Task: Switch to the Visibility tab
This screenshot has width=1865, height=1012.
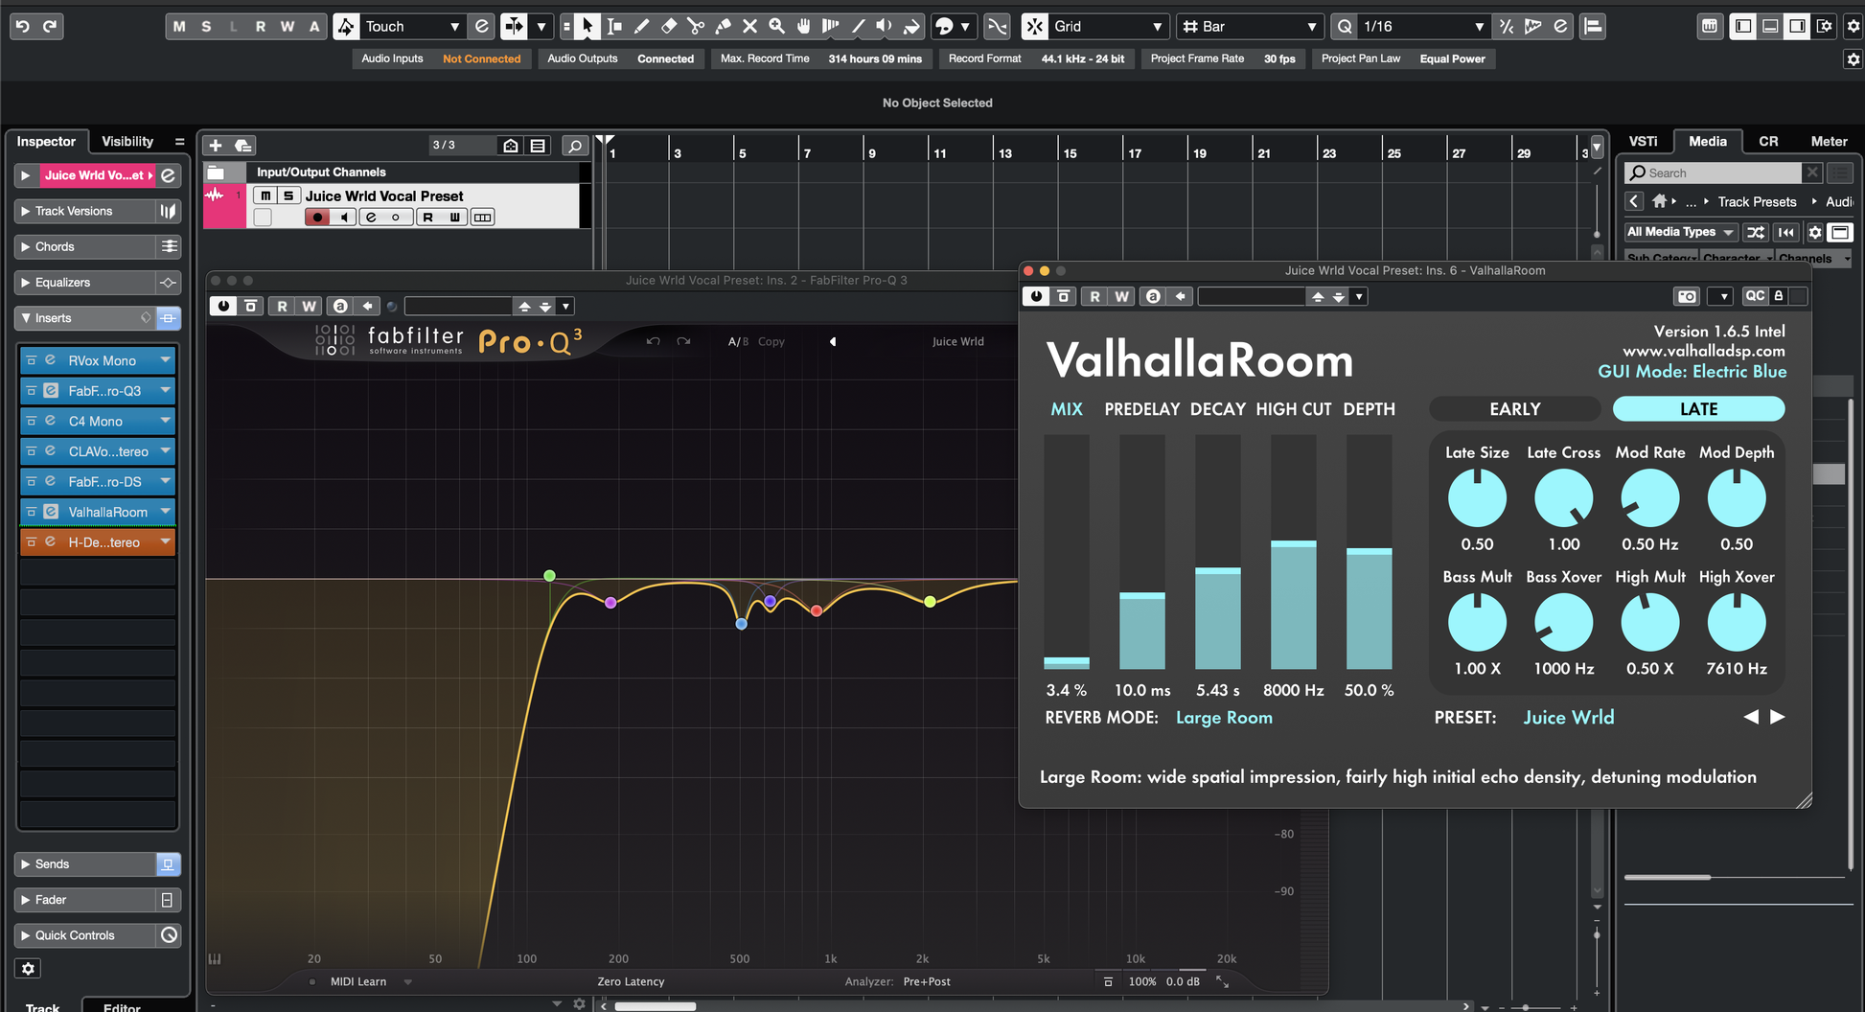Action: 127,142
